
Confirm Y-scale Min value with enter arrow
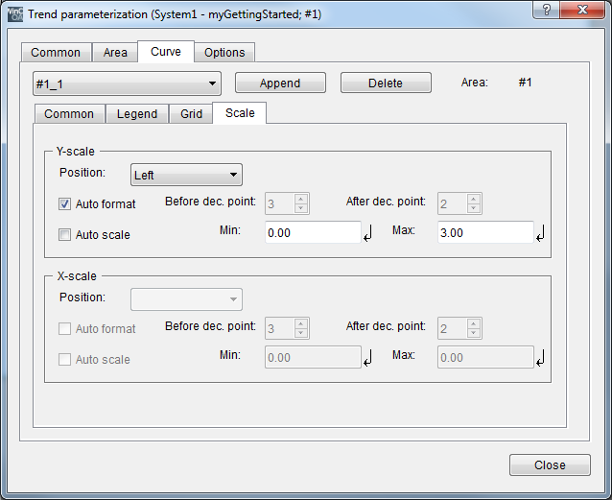tap(367, 233)
